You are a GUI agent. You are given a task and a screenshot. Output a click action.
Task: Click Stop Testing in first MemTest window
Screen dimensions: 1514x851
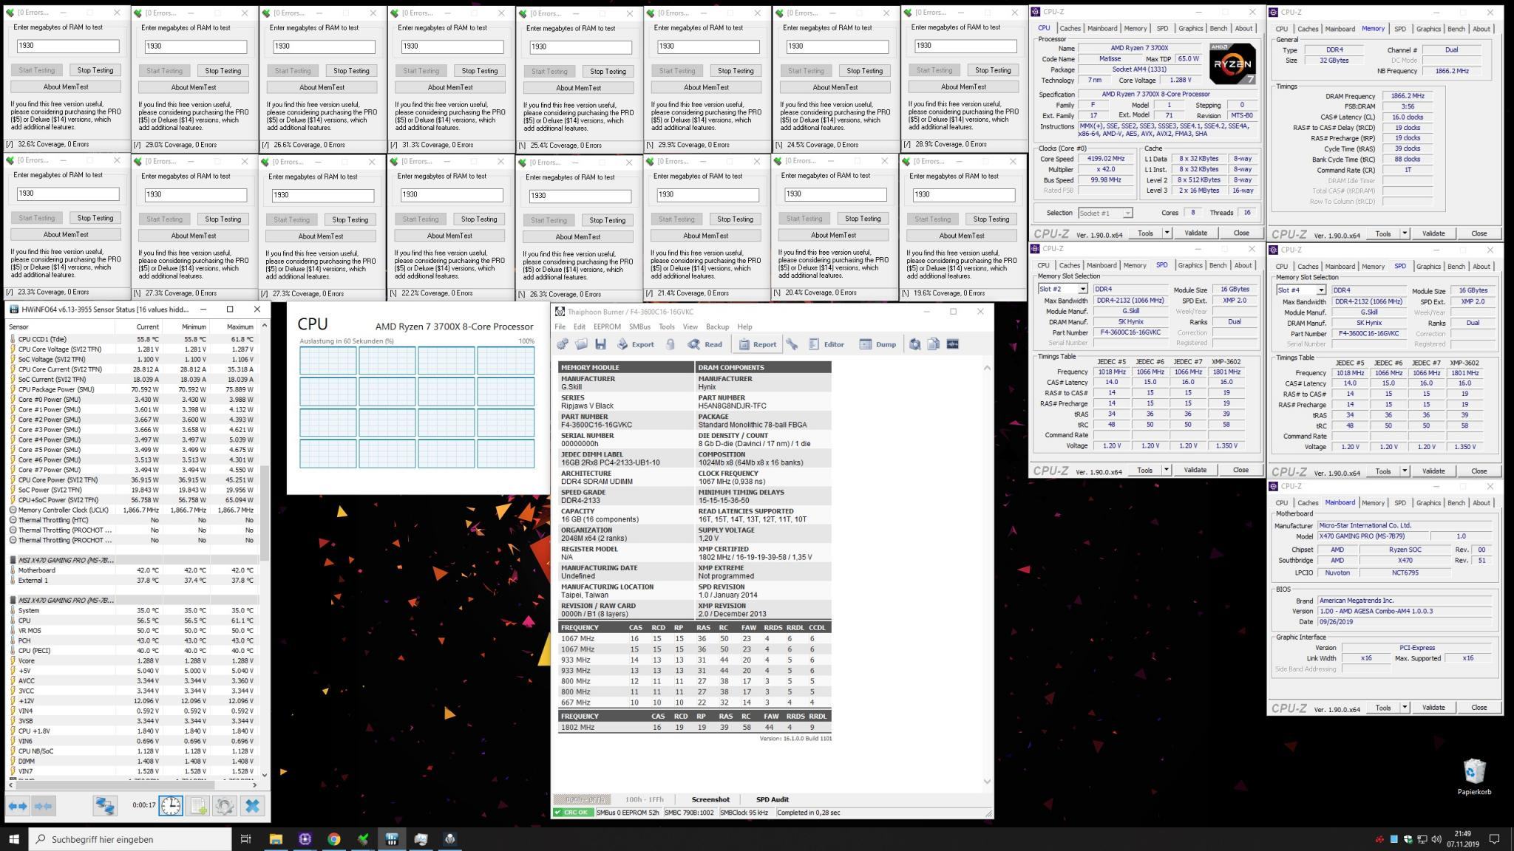95,70
